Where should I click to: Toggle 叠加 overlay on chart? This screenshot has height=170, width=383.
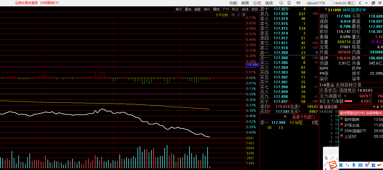[188, 9]
